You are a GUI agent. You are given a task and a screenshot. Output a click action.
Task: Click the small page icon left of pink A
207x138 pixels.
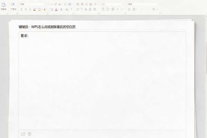(52, 9)
